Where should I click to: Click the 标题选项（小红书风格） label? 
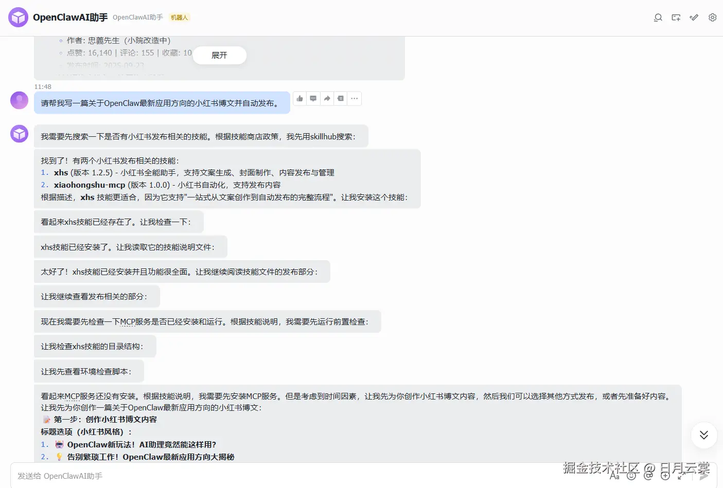tap(86, 431)
